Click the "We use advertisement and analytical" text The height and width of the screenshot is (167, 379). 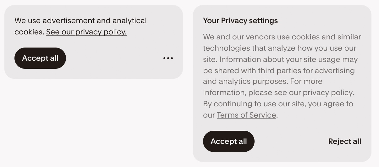coord(80,21)
